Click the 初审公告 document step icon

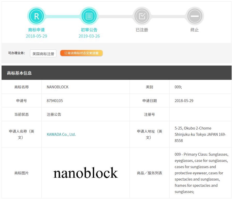[89, 16]
